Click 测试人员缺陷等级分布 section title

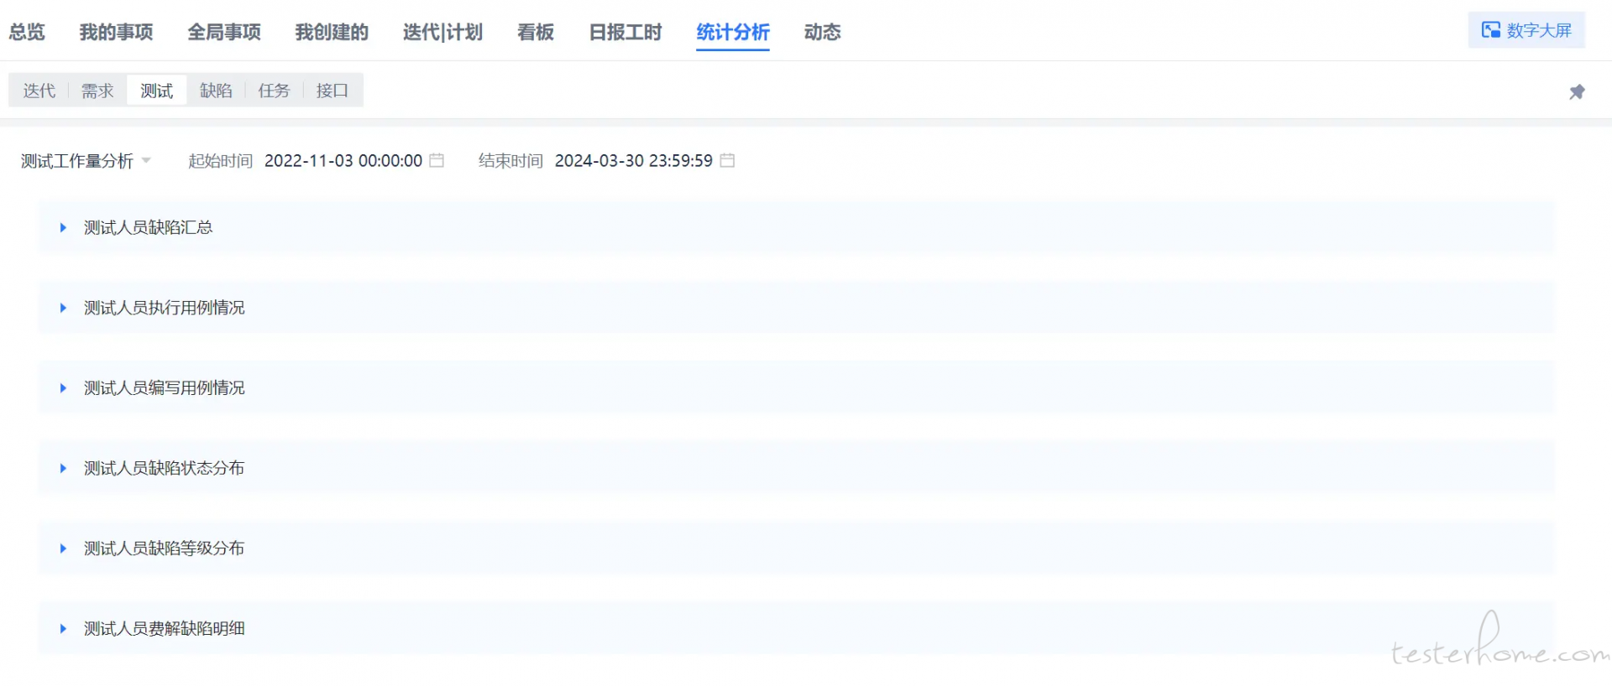tap(165, 548)
